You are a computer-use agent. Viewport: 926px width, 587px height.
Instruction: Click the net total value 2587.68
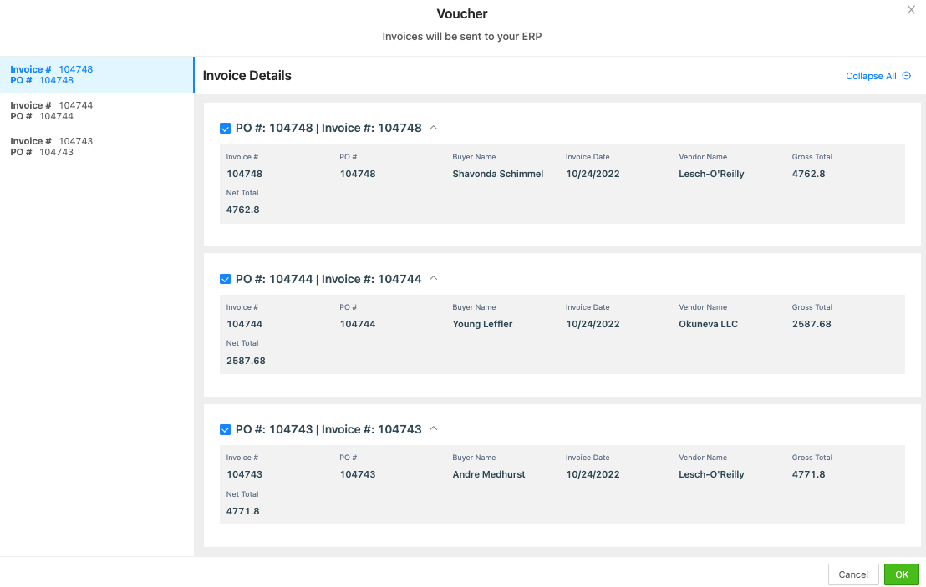(x=246, y=361)
